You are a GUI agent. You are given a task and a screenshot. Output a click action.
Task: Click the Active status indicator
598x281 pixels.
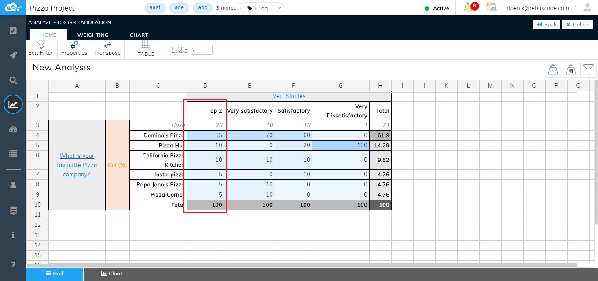[x=437, y=8]
